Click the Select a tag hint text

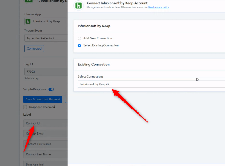point(31,78)
